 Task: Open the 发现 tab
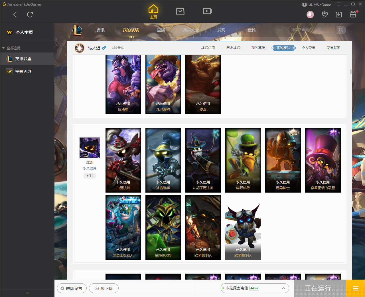point(221,30)
